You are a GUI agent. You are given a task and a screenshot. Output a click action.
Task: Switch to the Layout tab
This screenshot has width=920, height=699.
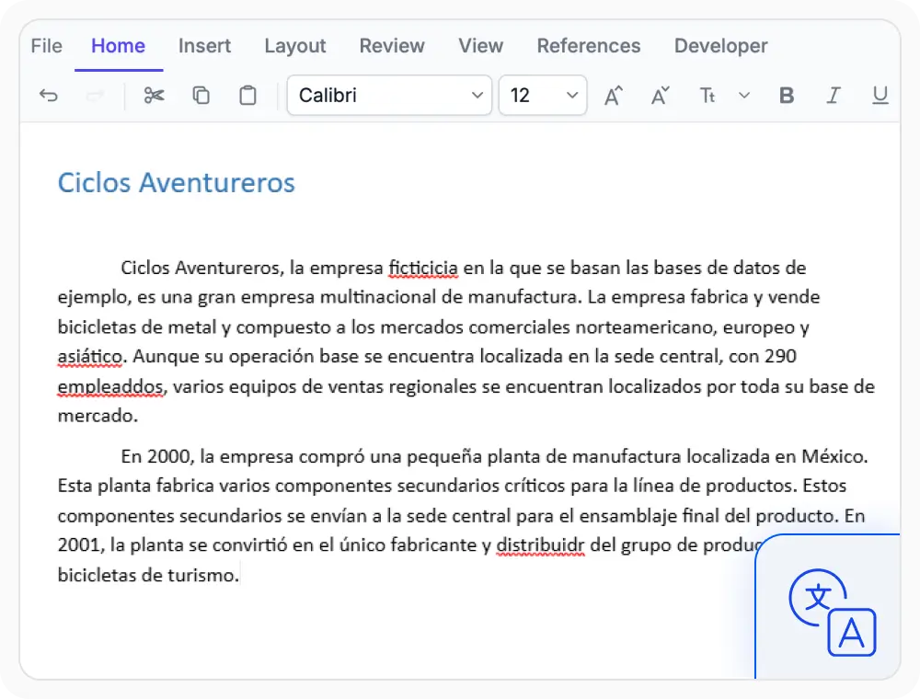click(295, 46)
